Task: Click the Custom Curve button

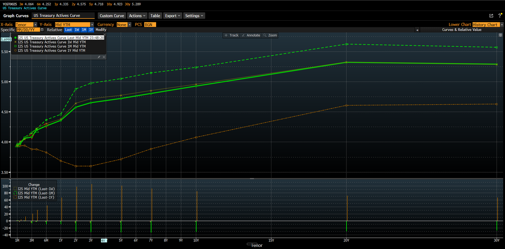Action: (112, 16)
